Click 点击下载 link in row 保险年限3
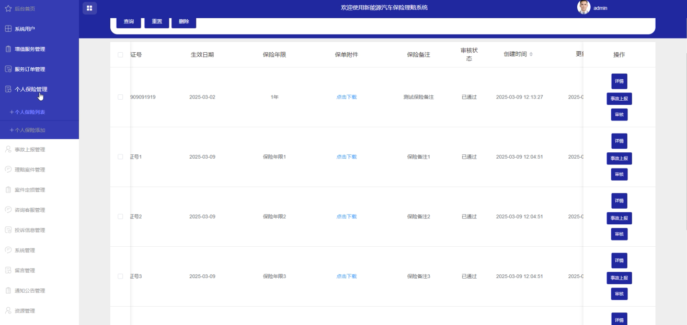 pos(347,276)
